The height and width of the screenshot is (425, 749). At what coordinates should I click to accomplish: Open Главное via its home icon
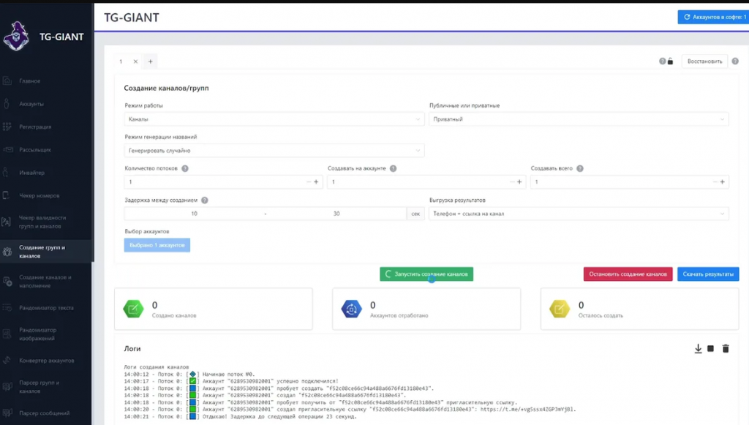pos(7,80)
